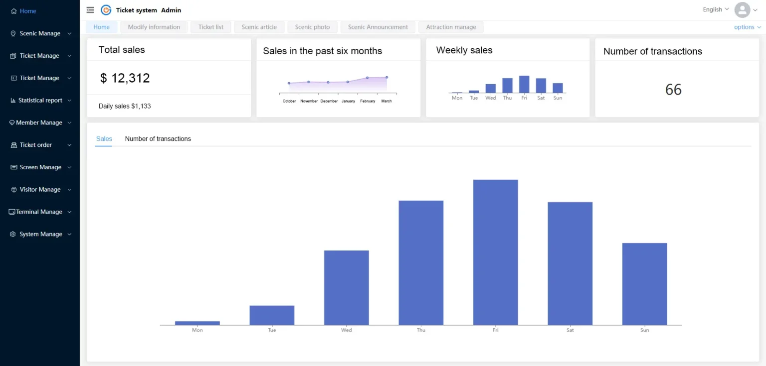The height and width of the screenshot is (366, 766).
Task: Open the Ticket order icon
Action: pyautogui.click(x=12, y=145)
